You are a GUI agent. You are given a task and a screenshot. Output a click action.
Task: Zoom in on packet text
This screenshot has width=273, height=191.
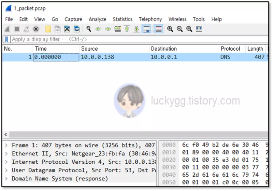[x=170, y=29]
